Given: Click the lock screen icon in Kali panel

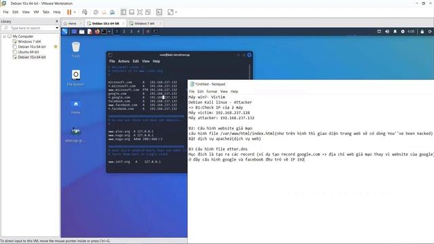Looking at the screenshot, I should point(422,32).
